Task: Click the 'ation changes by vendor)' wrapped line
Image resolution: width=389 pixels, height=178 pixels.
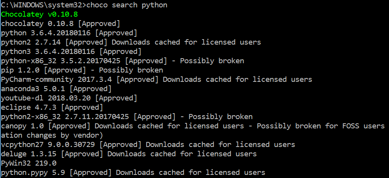Action: (x=52, y=135)
